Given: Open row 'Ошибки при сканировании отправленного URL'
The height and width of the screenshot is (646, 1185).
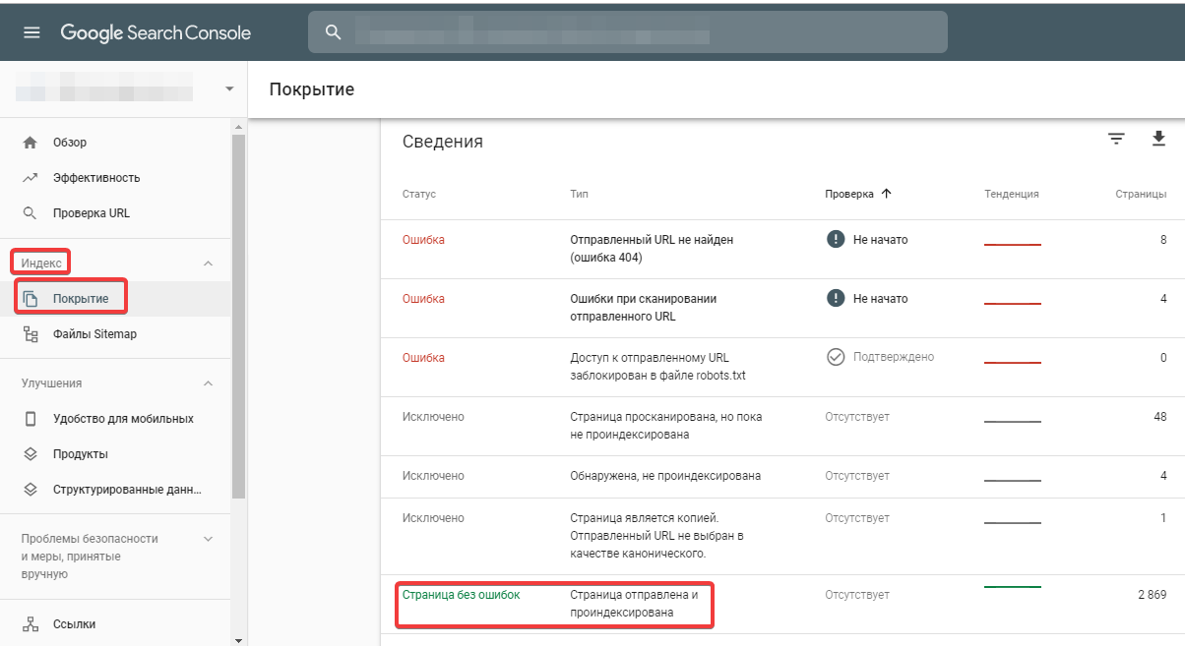Looking at the screenshot, I should 782,308.
